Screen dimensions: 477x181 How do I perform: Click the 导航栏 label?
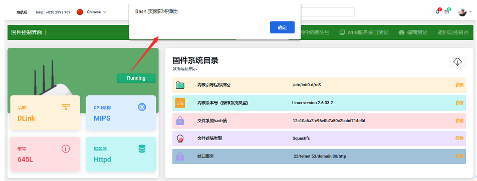click(x=22, y=12)
